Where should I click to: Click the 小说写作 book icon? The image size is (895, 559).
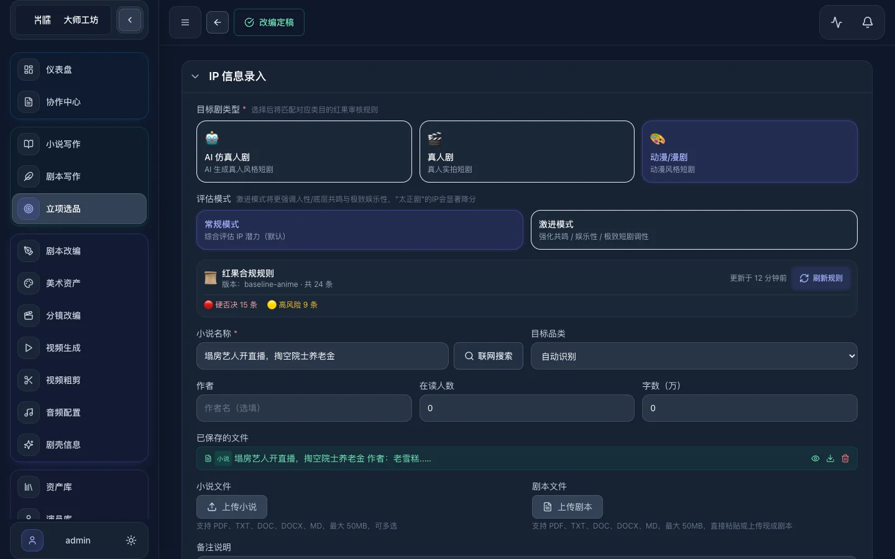click(x=29, y=144)
